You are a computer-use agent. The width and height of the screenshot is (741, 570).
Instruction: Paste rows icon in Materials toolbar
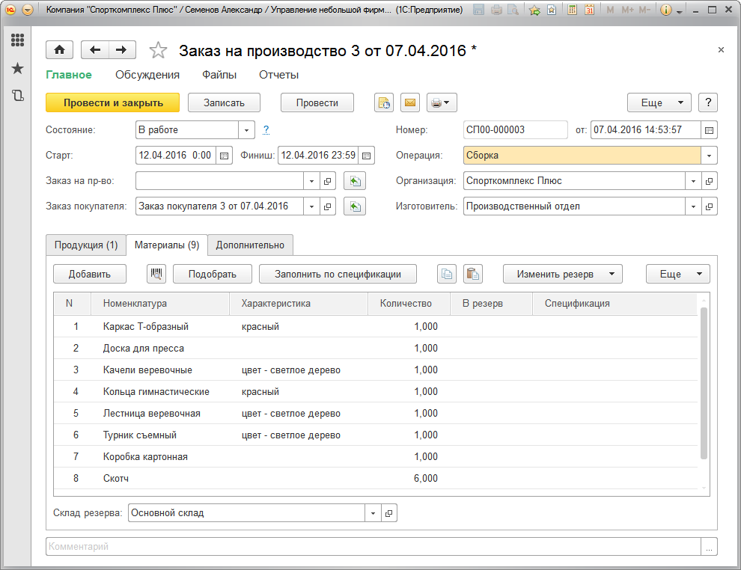(x=472, y=274)
